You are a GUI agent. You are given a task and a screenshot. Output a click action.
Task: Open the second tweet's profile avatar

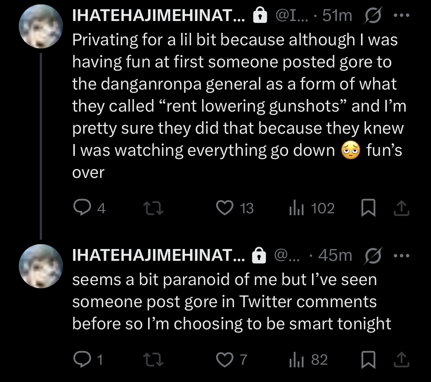click(41, 267)
